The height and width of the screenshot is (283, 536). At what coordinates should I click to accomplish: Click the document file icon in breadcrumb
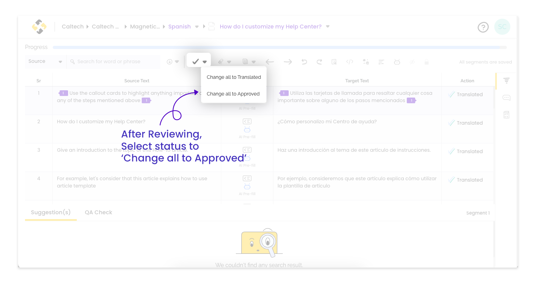point(212,26)
